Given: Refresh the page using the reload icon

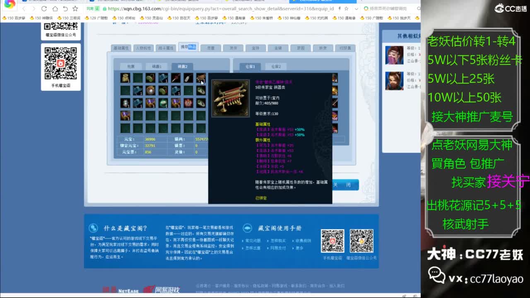Looking at the screenshot, I should click(x=44, y=9).
